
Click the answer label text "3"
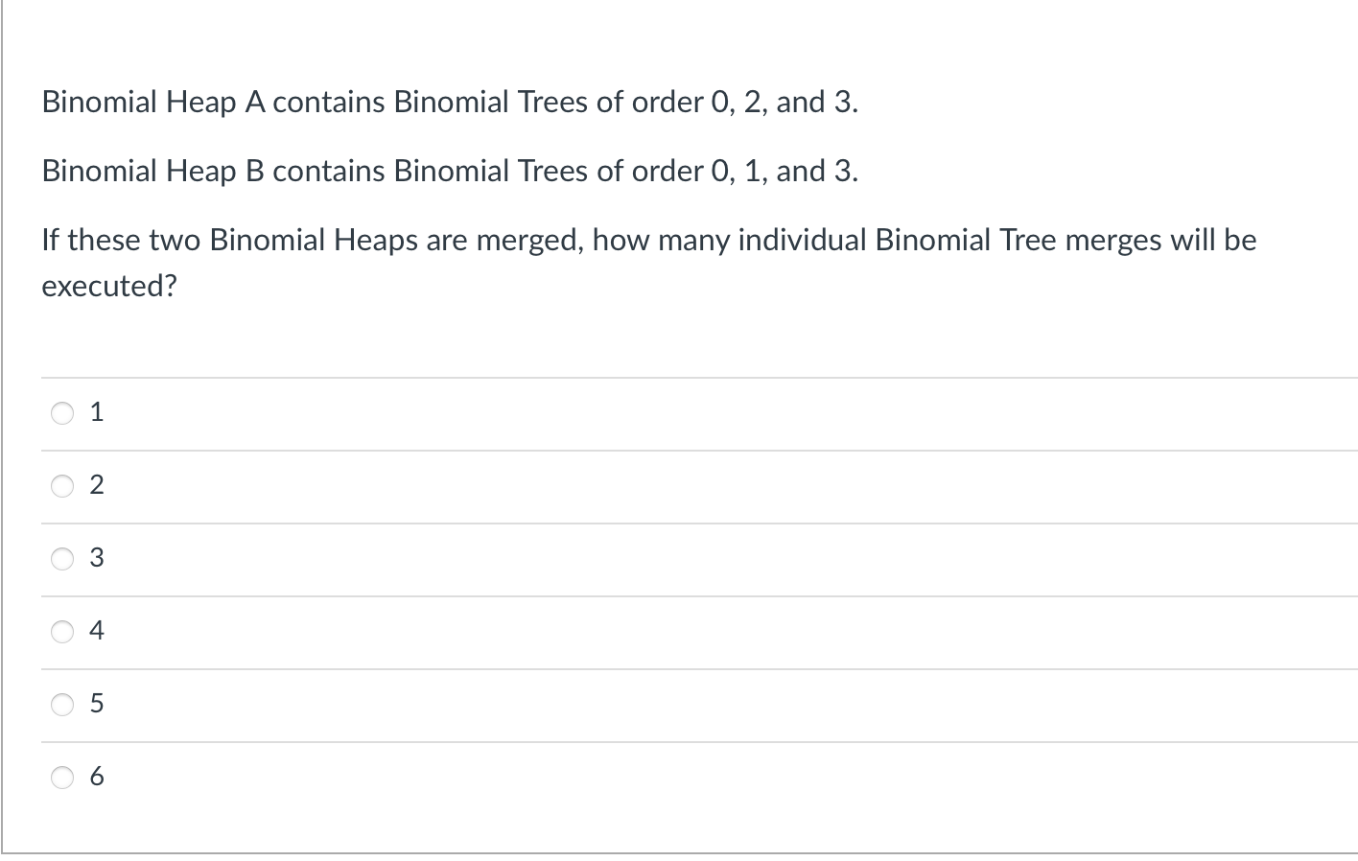(x=96, y=559)
